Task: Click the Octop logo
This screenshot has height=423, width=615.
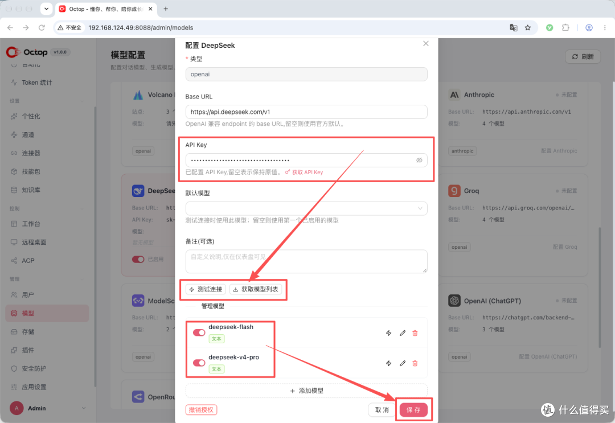Action: coord(27,52)
